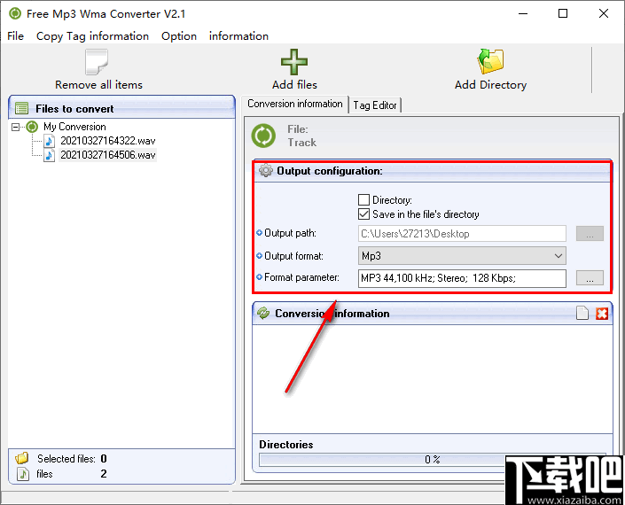Screen dimensions: 625x505
Task: Open the File menu
Action: coord(16,35)
